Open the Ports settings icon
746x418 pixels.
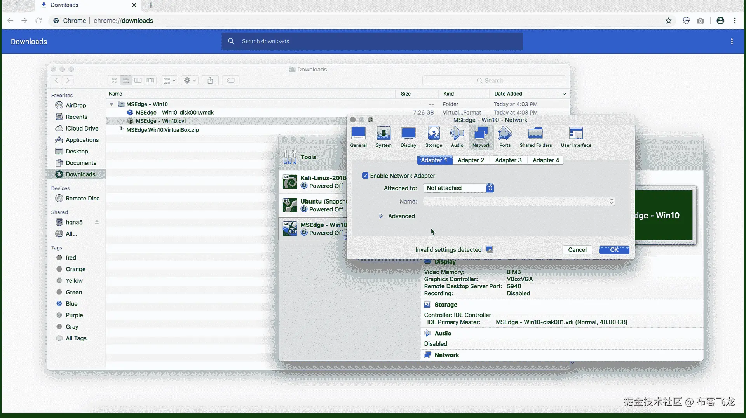click(505, 137)
